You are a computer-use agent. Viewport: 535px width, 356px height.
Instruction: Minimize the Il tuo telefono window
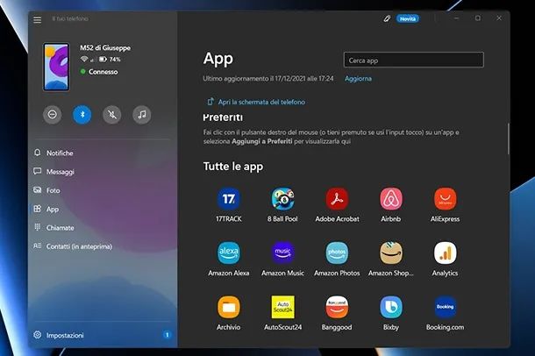[x=457, y=18]
